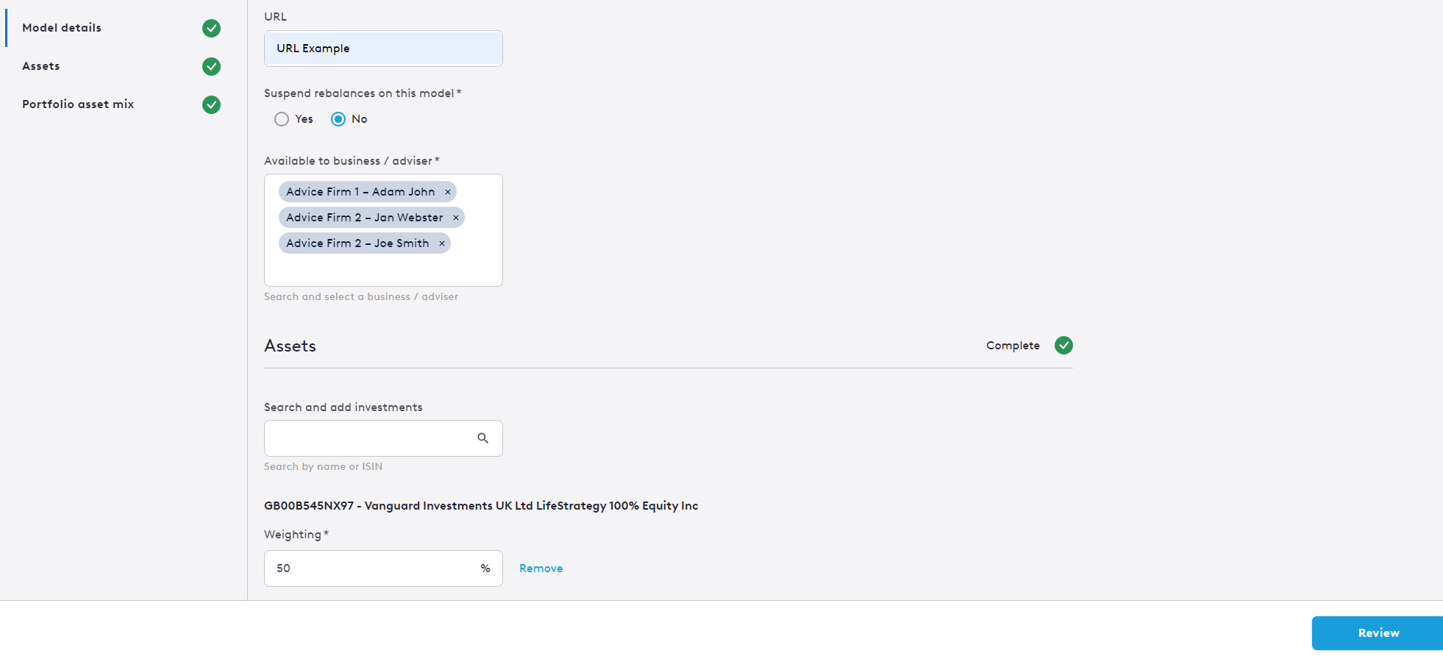Open the Model details section in sidebar
Image resolution: width=1443 pixels, height=656 pixels.
click(x=62, y=28)
